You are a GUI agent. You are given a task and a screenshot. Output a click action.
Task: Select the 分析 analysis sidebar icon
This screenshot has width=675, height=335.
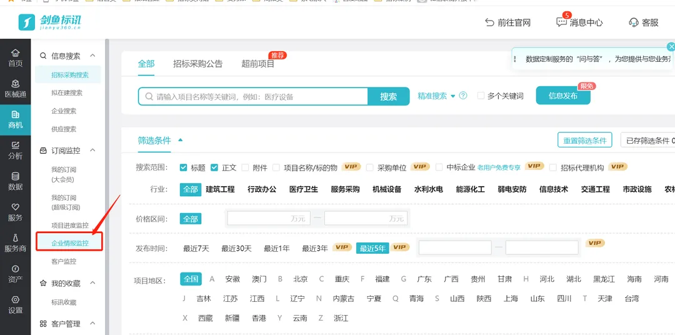click(x=15, y=146)
